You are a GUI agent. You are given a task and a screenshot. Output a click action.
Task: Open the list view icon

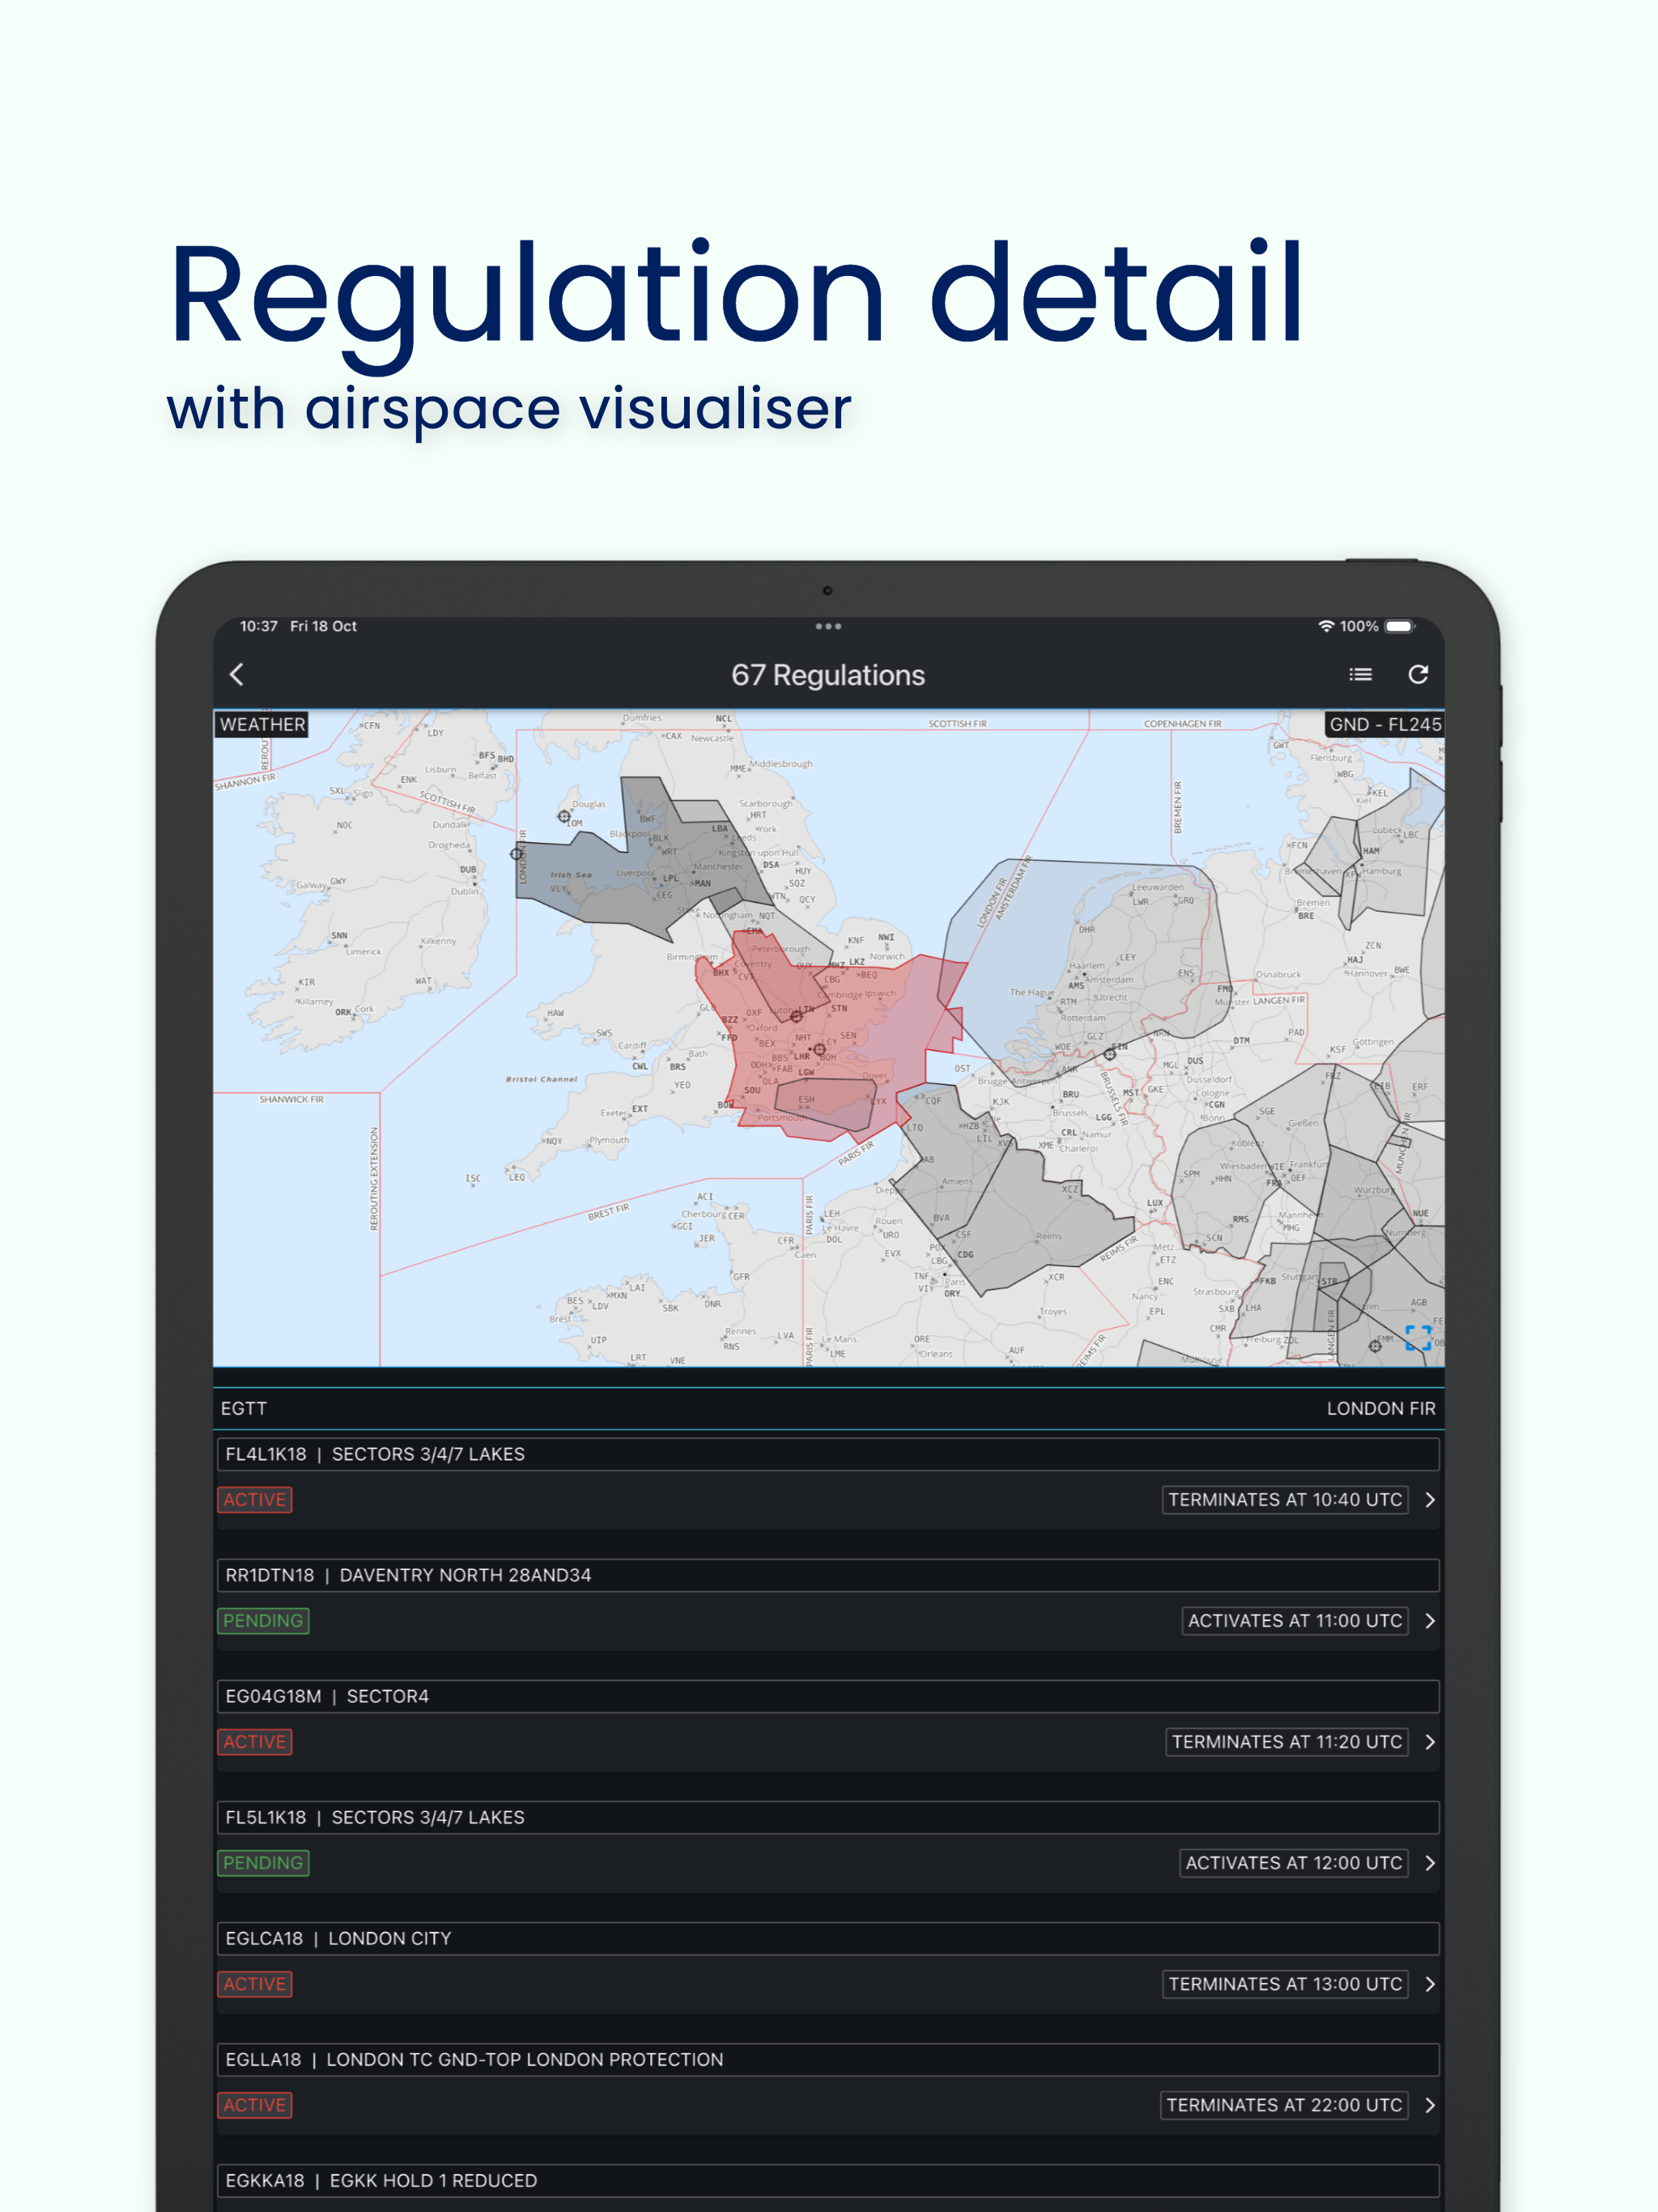1360,675
